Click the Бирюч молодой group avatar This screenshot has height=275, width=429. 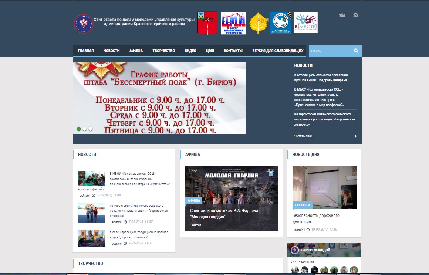click(294, 250)
